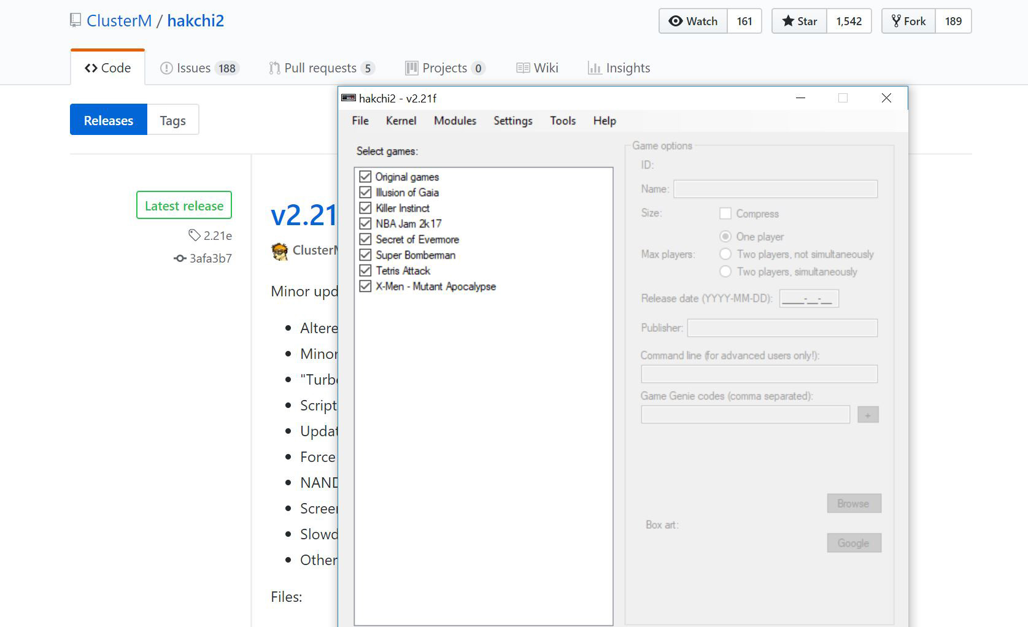The width and height of the screenshot is (1028, 627).
Task: Click the Release date input field
Action: click(809, 299)
